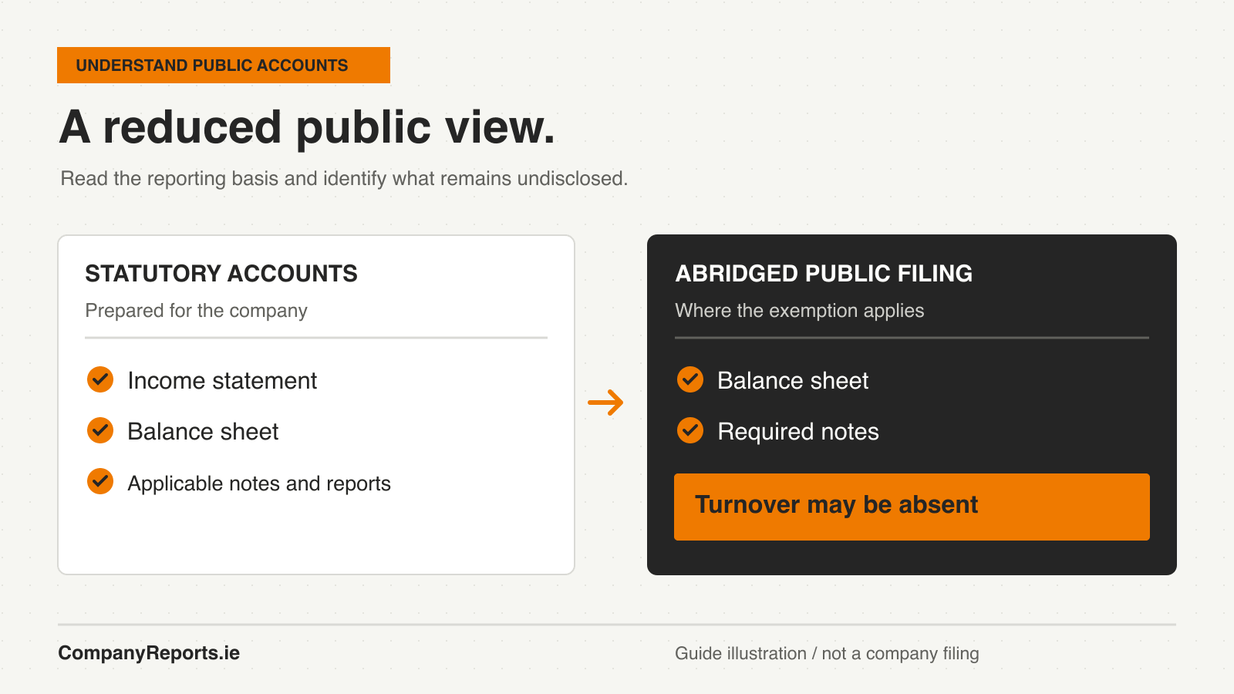Screen dimensions: 1234x694
Task: Click the orange arrow between the two cards
Action: pos(605,403)
